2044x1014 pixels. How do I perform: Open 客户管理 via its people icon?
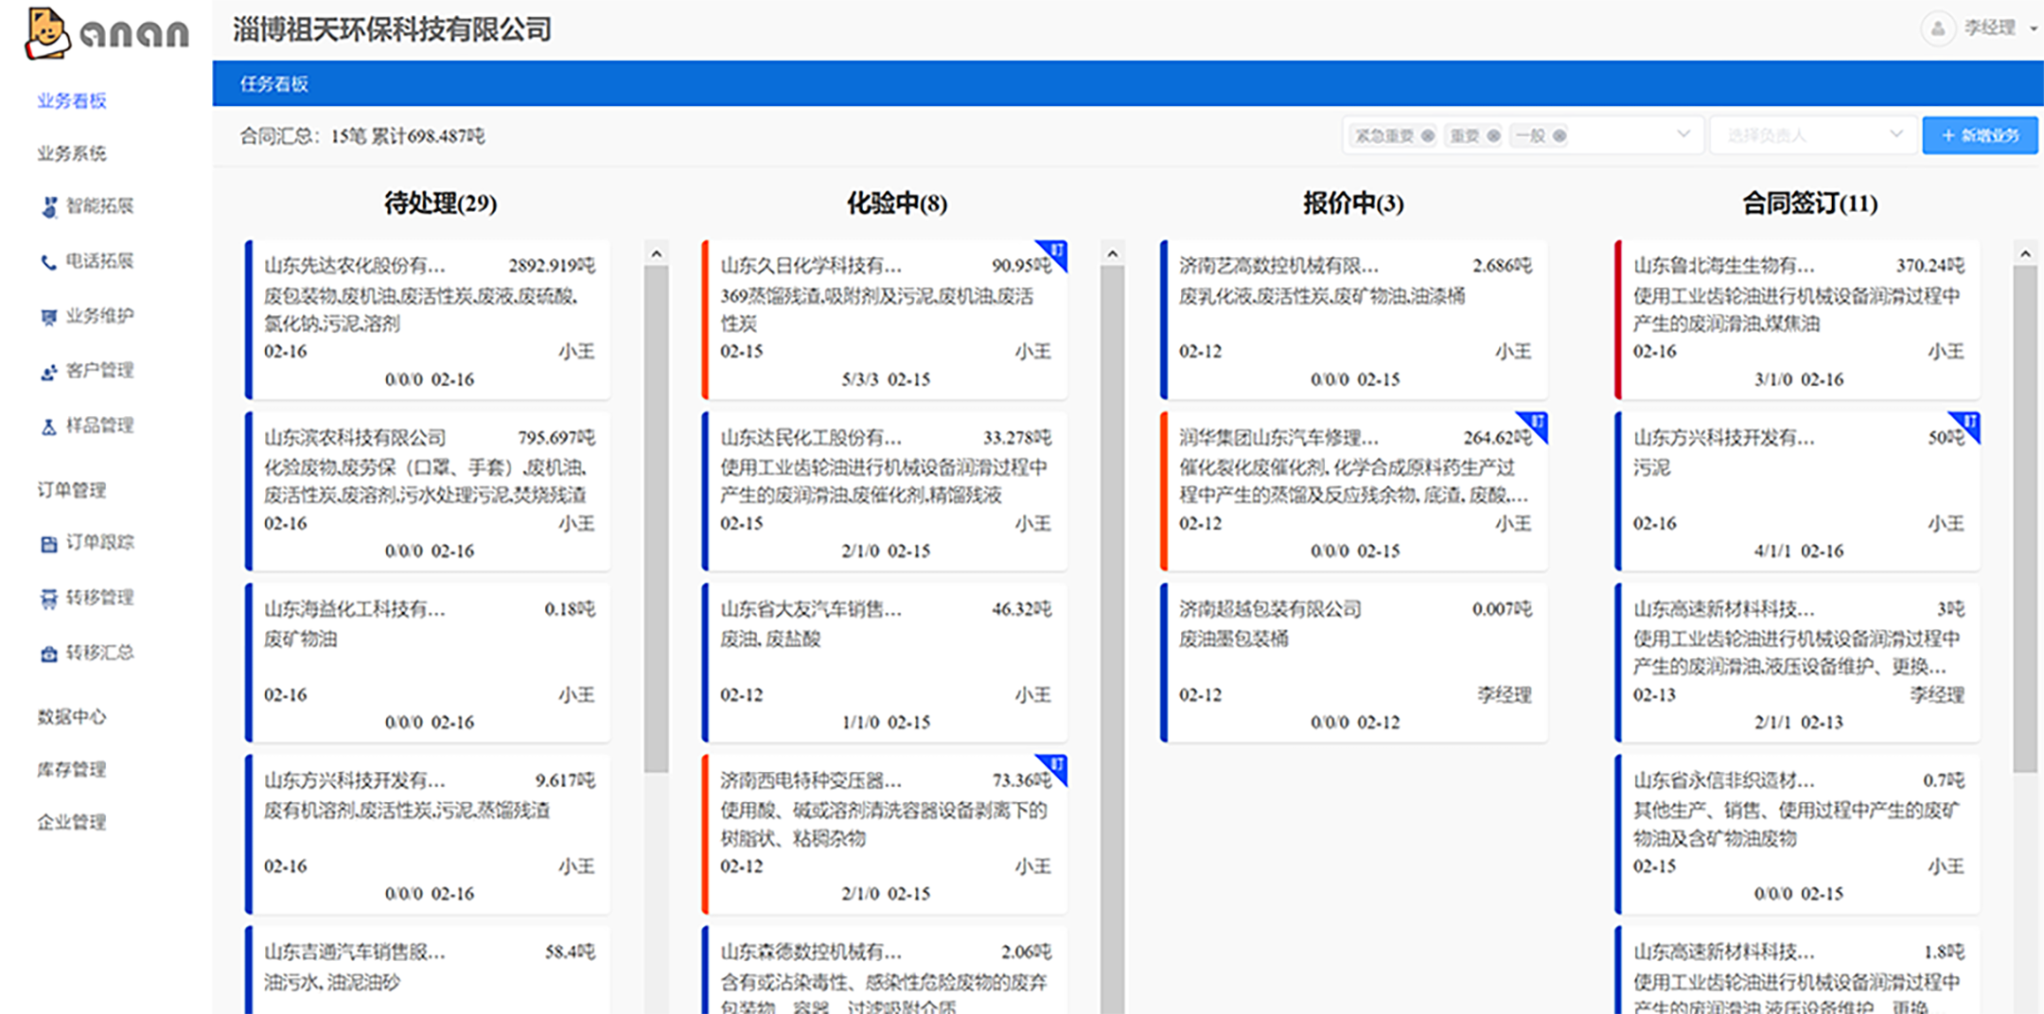[x=49, y=372]
